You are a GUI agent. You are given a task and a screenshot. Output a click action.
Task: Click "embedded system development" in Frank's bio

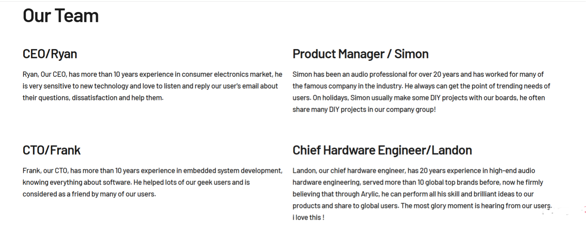232,171
